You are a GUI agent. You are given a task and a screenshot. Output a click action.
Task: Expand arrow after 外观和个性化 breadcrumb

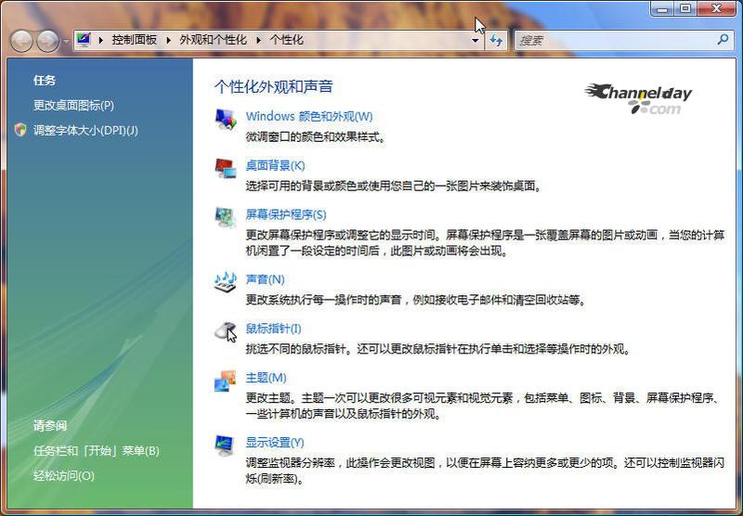pyautogui.click(x=259, y=40)
